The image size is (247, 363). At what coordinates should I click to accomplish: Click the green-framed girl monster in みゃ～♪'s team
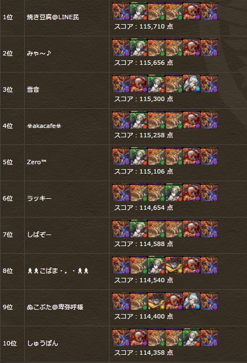tap(139, 47)
